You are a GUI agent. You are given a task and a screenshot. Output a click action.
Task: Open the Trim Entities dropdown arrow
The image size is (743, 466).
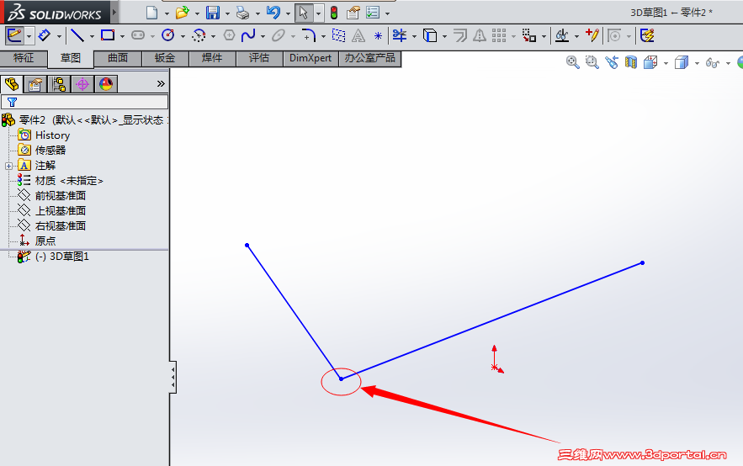414,36
